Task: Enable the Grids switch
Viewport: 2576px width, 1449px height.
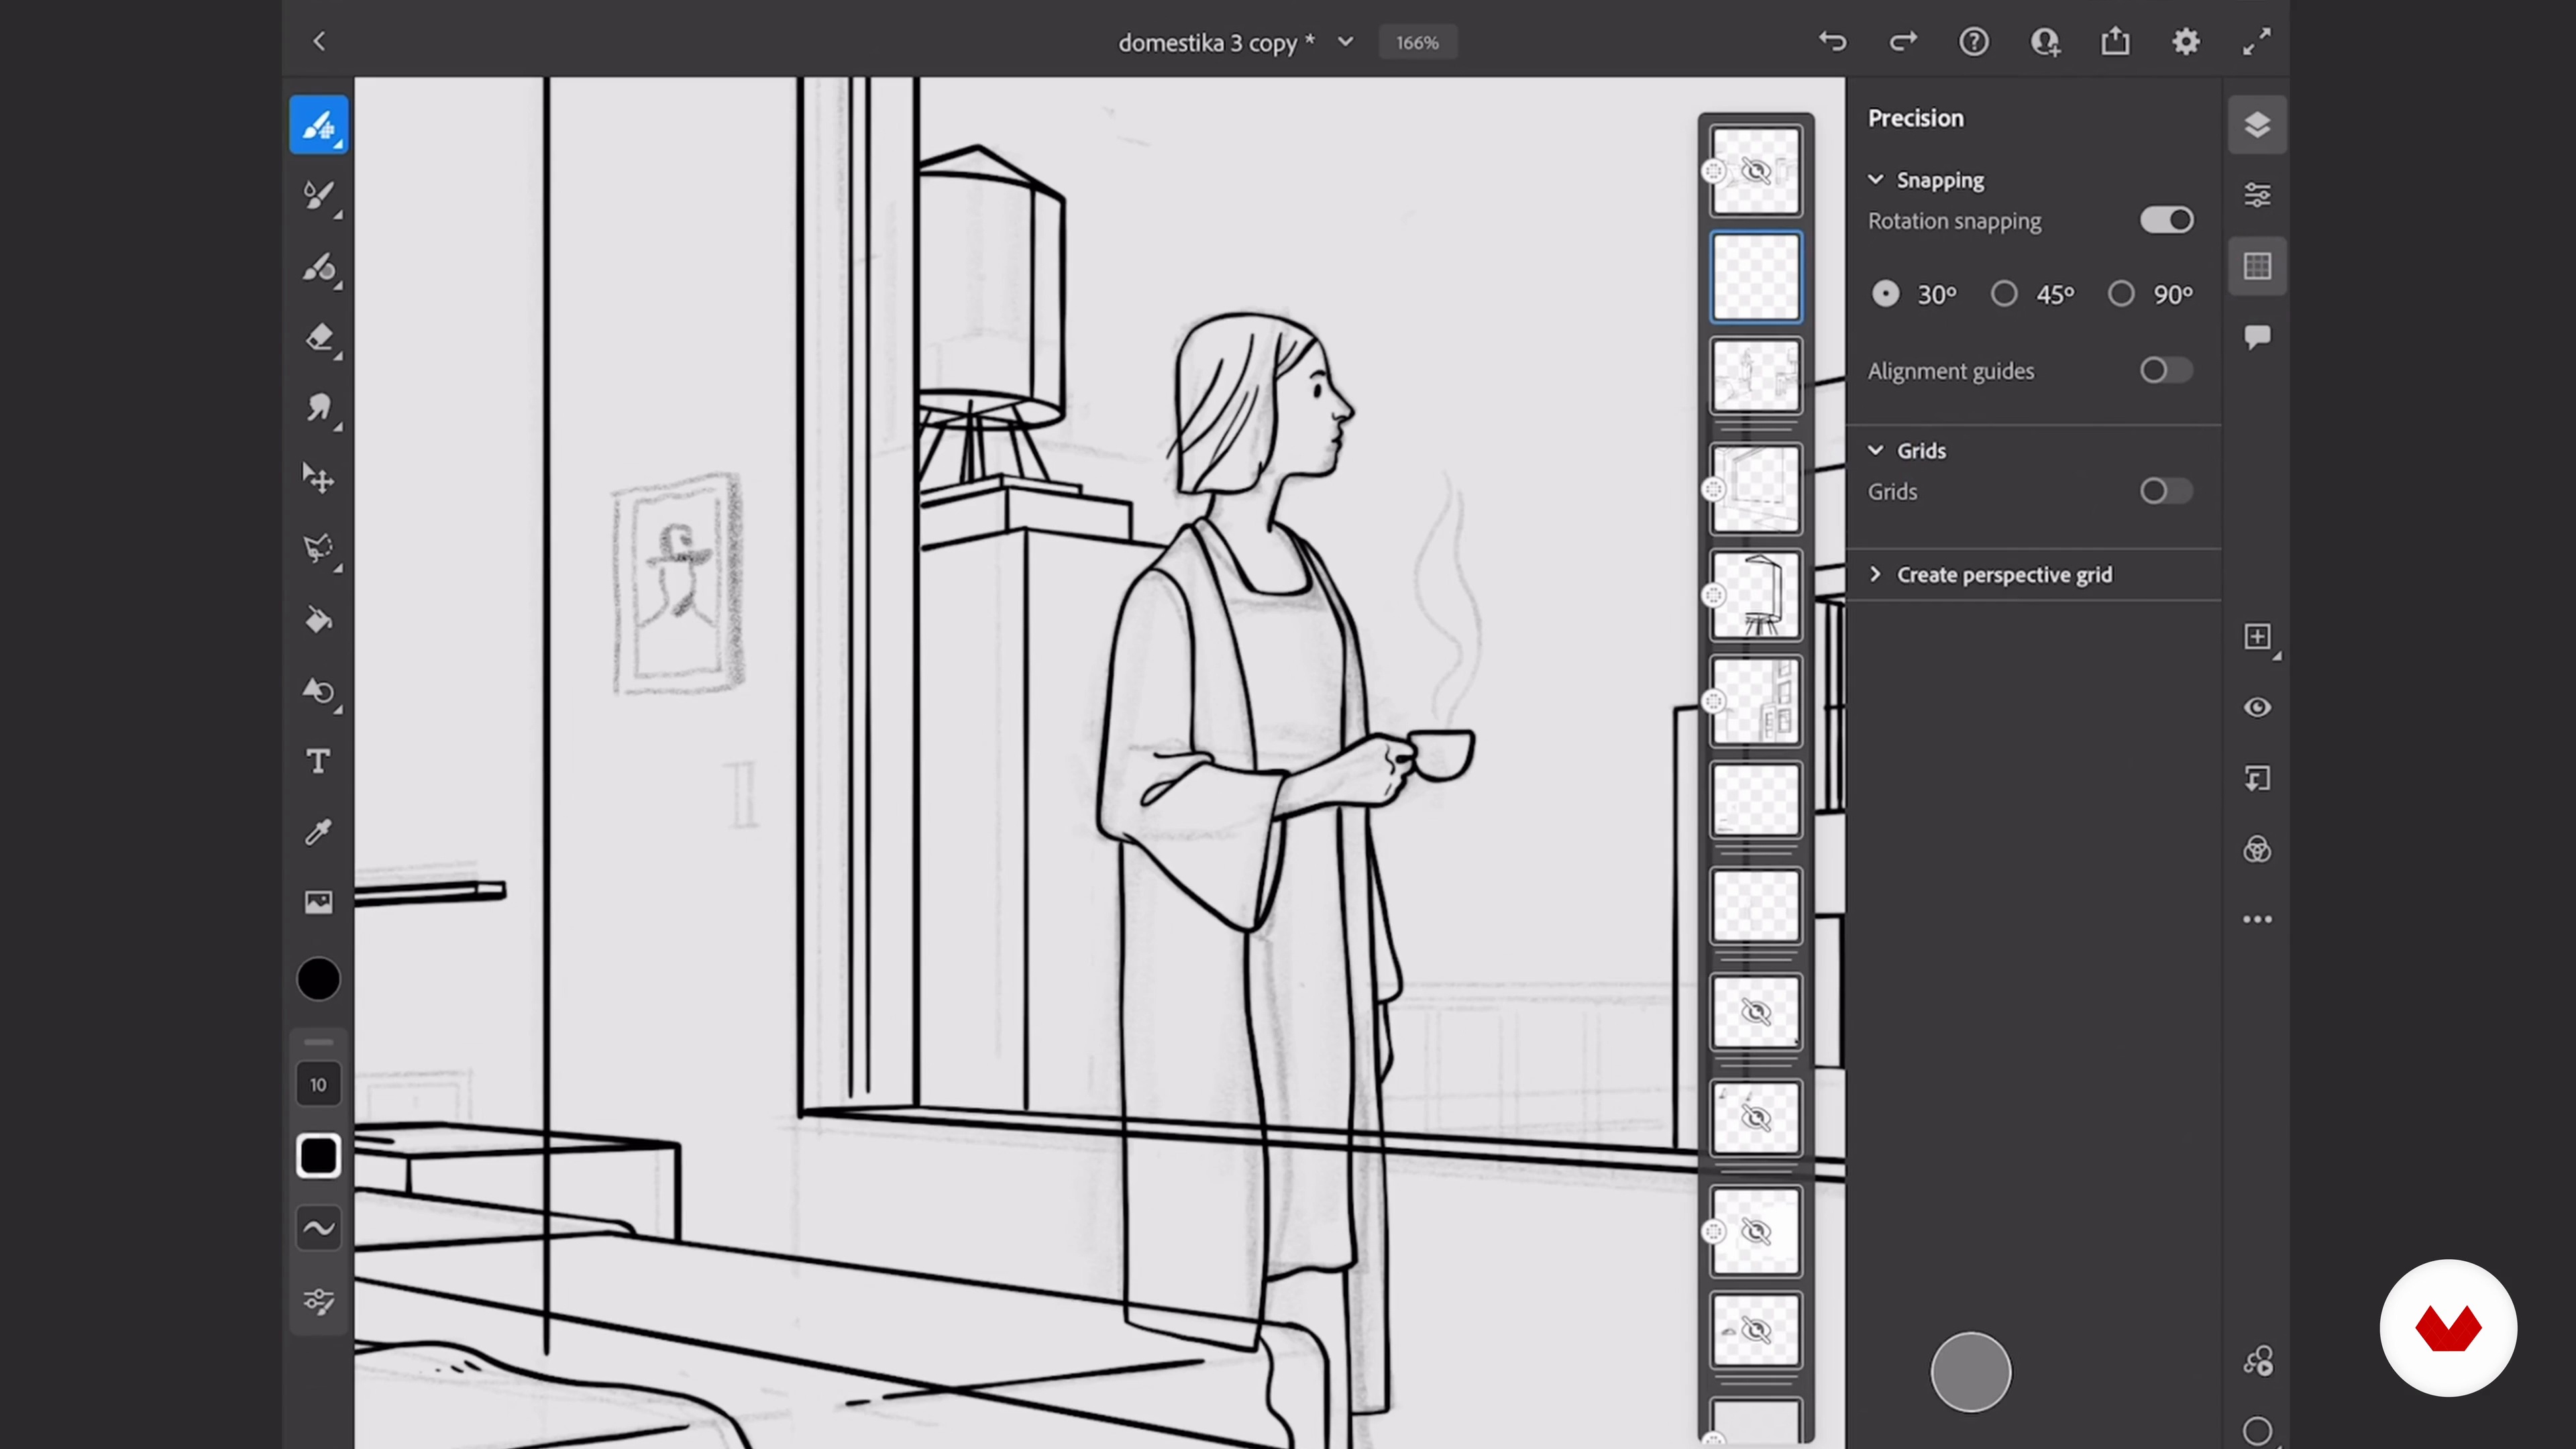Action: (2166, 491)
